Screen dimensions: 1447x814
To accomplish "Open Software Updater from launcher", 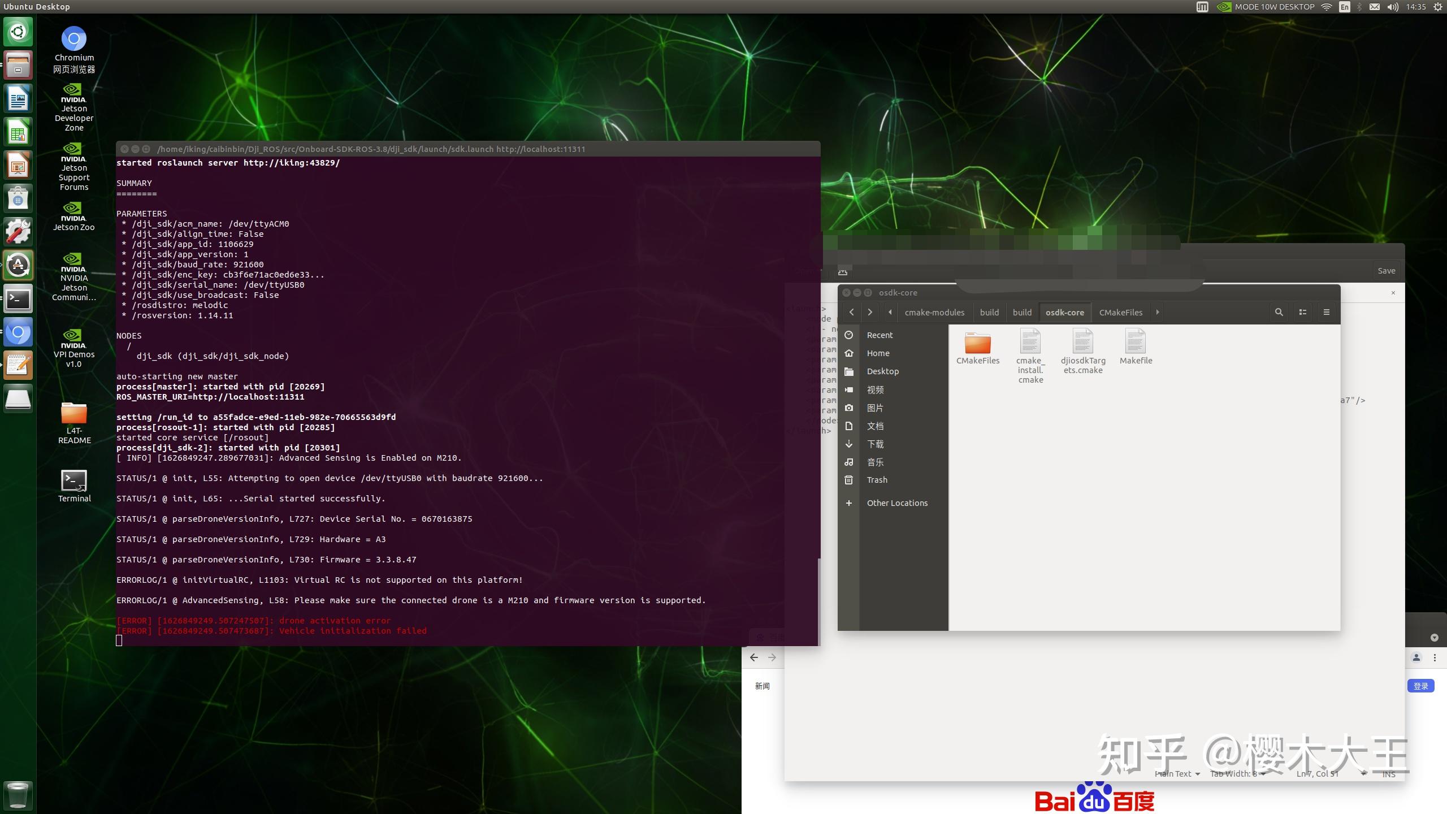I will tap(18, 265).
